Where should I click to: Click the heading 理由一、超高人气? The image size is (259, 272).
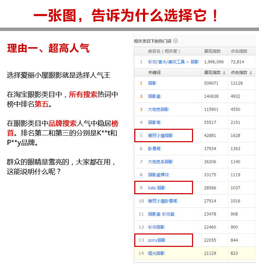(x=48, y=48)
